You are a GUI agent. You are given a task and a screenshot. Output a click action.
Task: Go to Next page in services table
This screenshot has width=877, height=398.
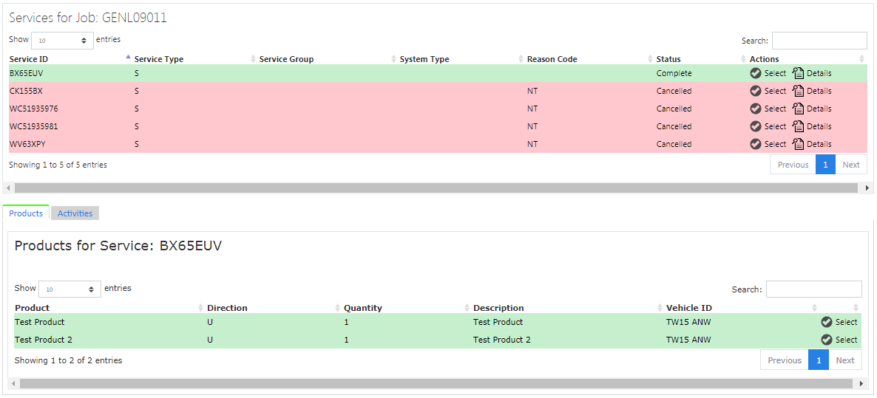(x=850, y=165)
